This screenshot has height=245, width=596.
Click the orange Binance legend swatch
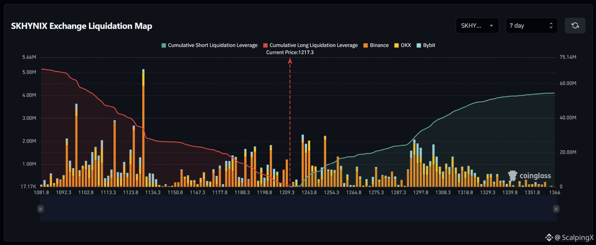366,45
